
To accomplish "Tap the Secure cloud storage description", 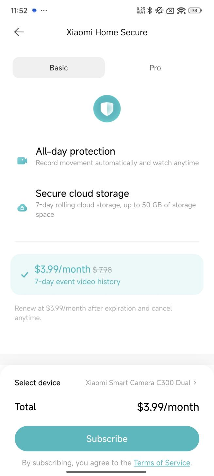I will click(x=116, y=210).
